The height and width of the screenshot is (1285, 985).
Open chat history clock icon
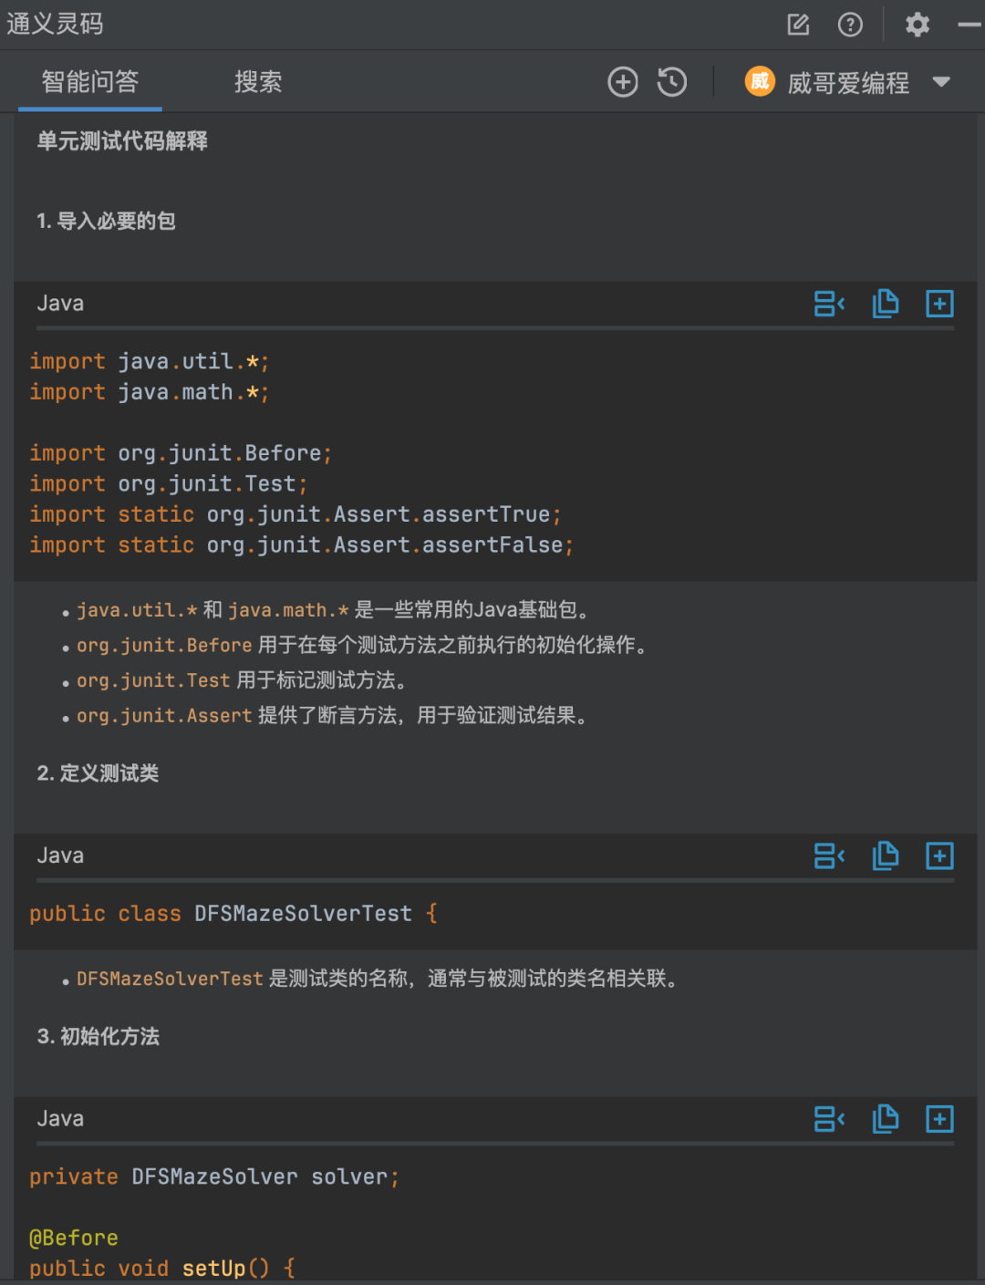click(672, 82)
